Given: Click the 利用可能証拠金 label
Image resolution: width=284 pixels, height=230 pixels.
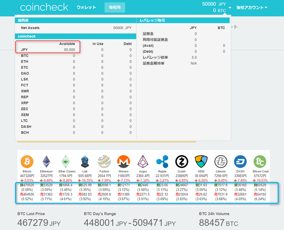Looking at the screenshot, I should click(x=155, y=40).
